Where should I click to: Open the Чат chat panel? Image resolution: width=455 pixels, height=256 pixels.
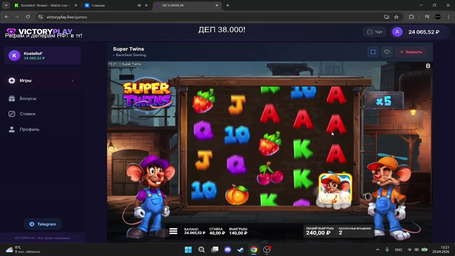pos(375,32)
